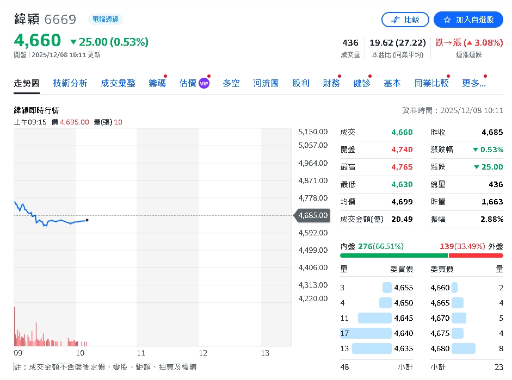Expand the 更多... menu
Image resolution: width=512 pixels, height=380 pixels.
point(473,83)
